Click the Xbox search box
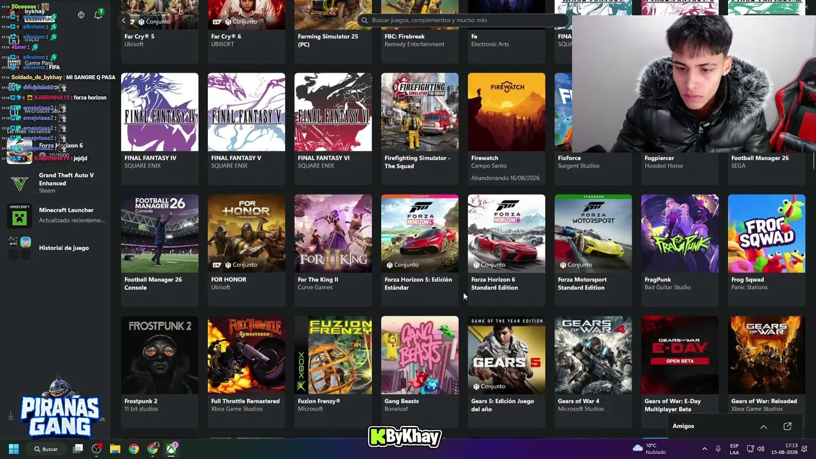This screenshot has height=459, width=816. (x=463, y=20)
